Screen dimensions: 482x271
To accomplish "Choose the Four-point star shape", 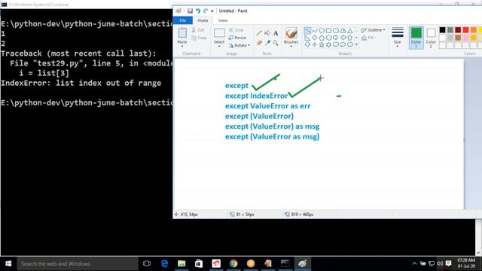I will pyautogui.click(x=315, y=45).
